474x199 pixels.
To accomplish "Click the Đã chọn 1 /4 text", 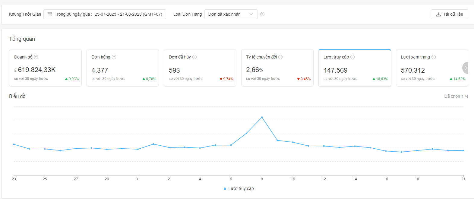I will pyautogui.click(x=456, y=96).
